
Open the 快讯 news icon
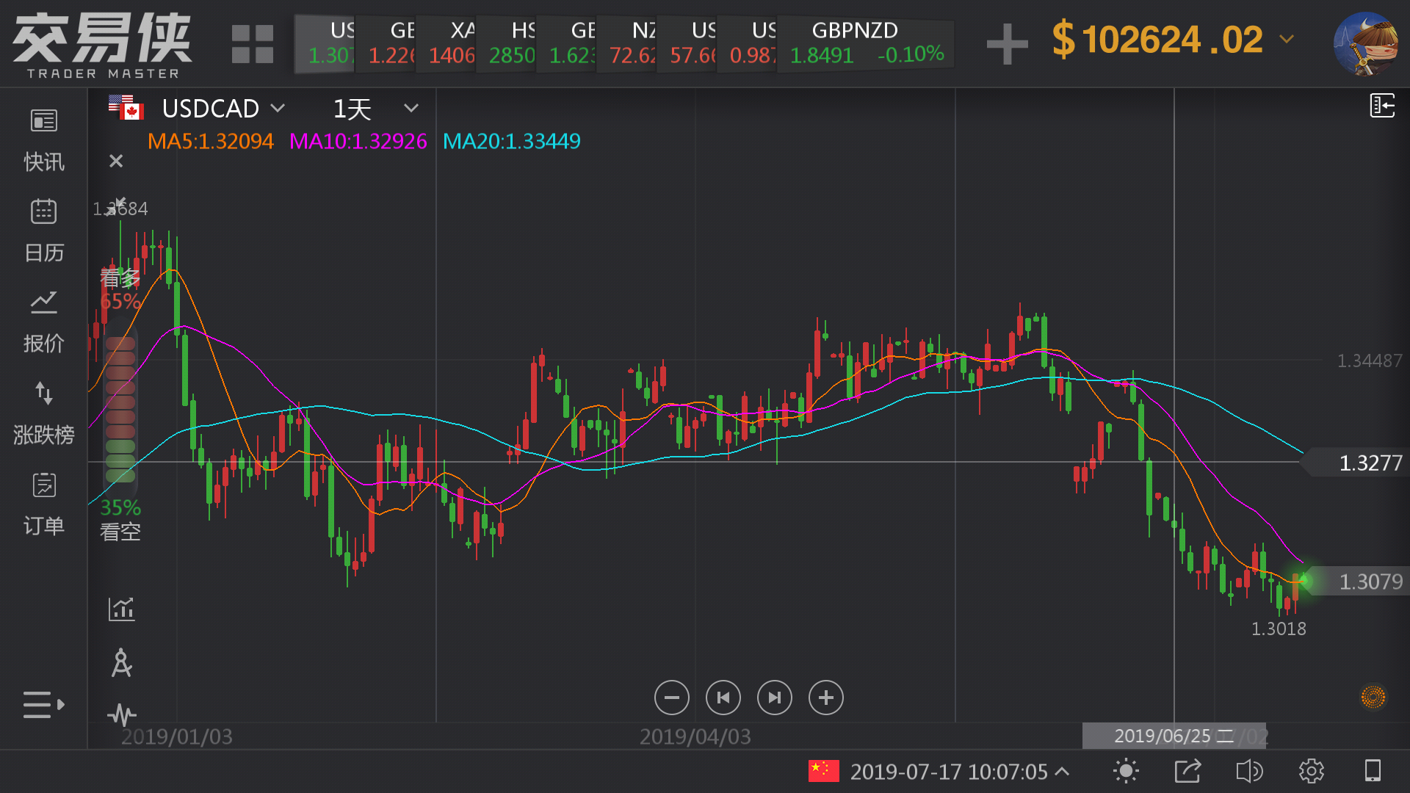[x=44, y=122]
